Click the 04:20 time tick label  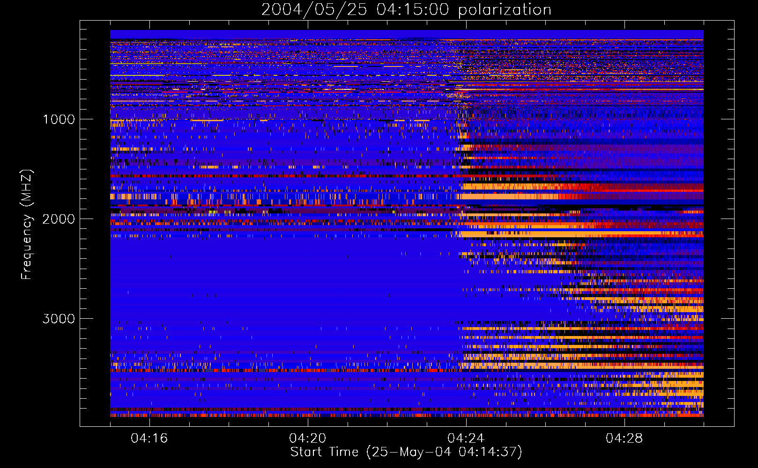pos(308,439)
